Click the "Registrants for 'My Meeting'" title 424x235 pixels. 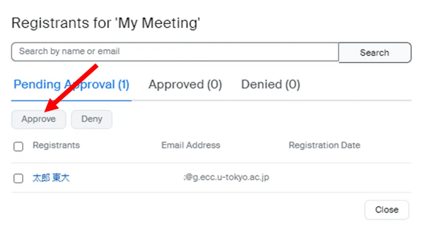106,23
